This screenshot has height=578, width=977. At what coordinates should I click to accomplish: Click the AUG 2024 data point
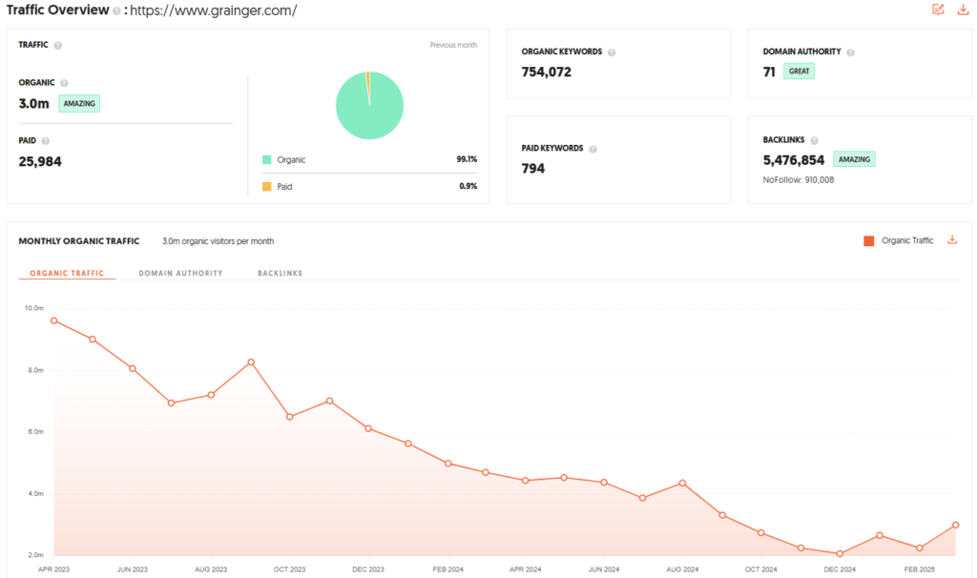683,484
